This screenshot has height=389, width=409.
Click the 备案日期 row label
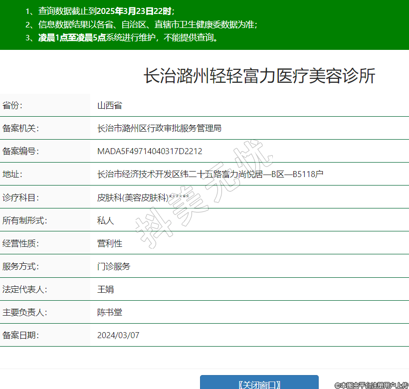pyautogui.click(x=20, y=335)
